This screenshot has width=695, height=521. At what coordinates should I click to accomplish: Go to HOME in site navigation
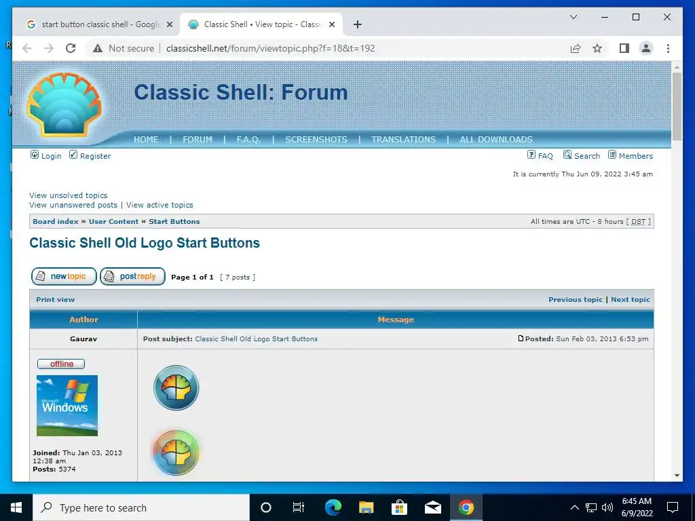(146, 140)
